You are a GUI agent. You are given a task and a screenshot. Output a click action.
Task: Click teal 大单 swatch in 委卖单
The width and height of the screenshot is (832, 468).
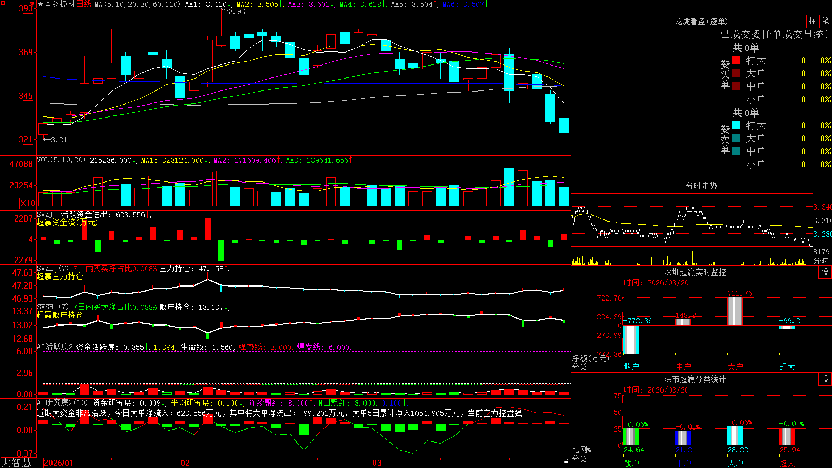736,138
